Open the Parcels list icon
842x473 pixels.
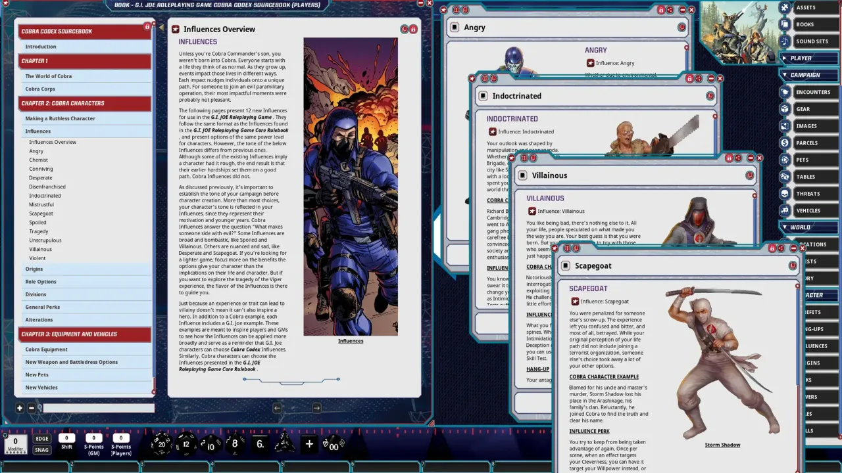point(785,143)
